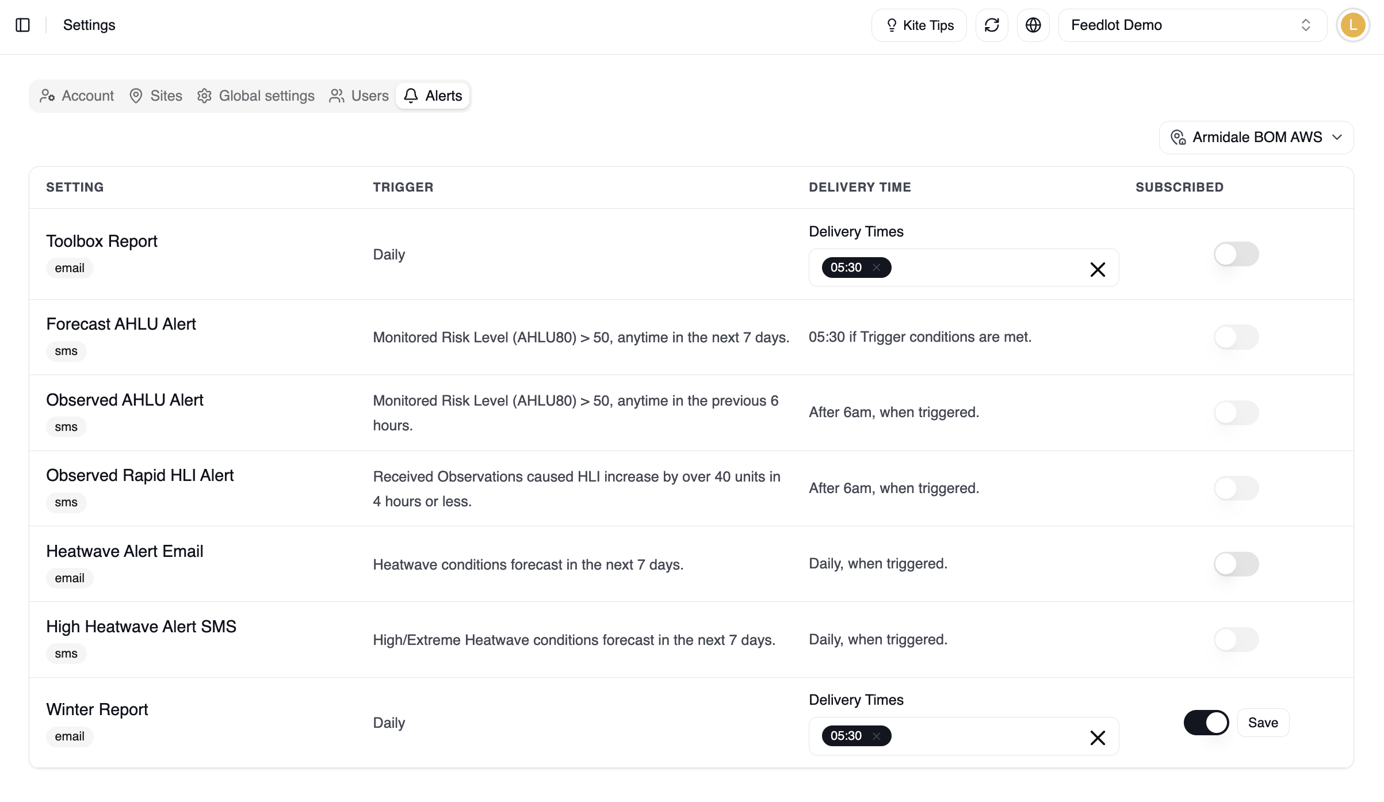Go to the Users tab
Viewport: 1384px width, 802px height.
pos(360,96)
